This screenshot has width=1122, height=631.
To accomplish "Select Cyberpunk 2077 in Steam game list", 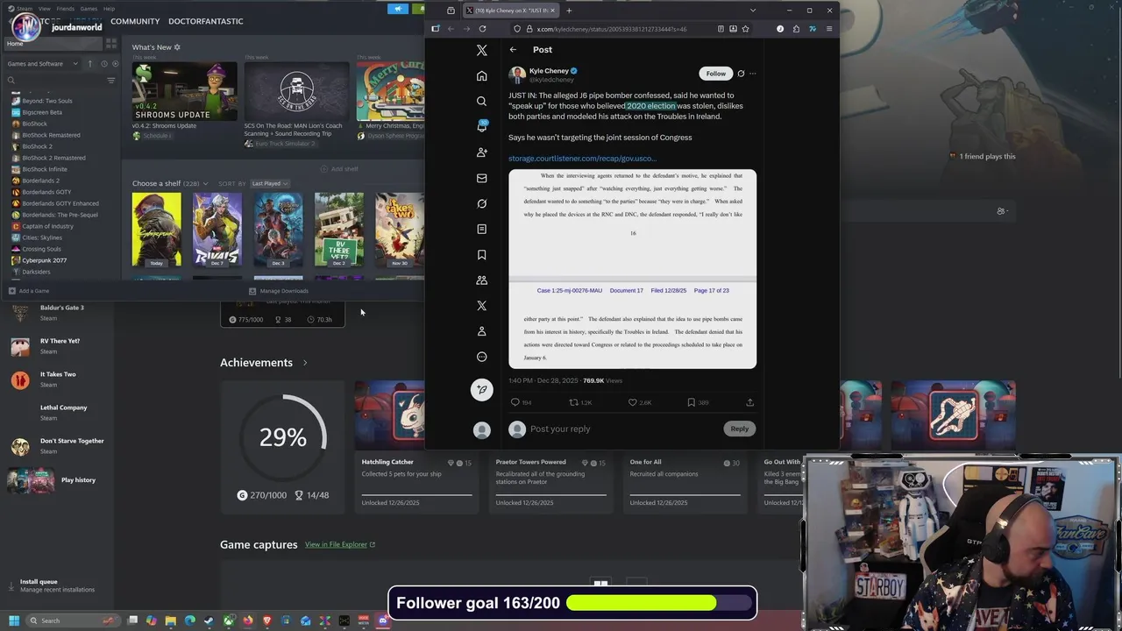I will click(x=44, y=260).
